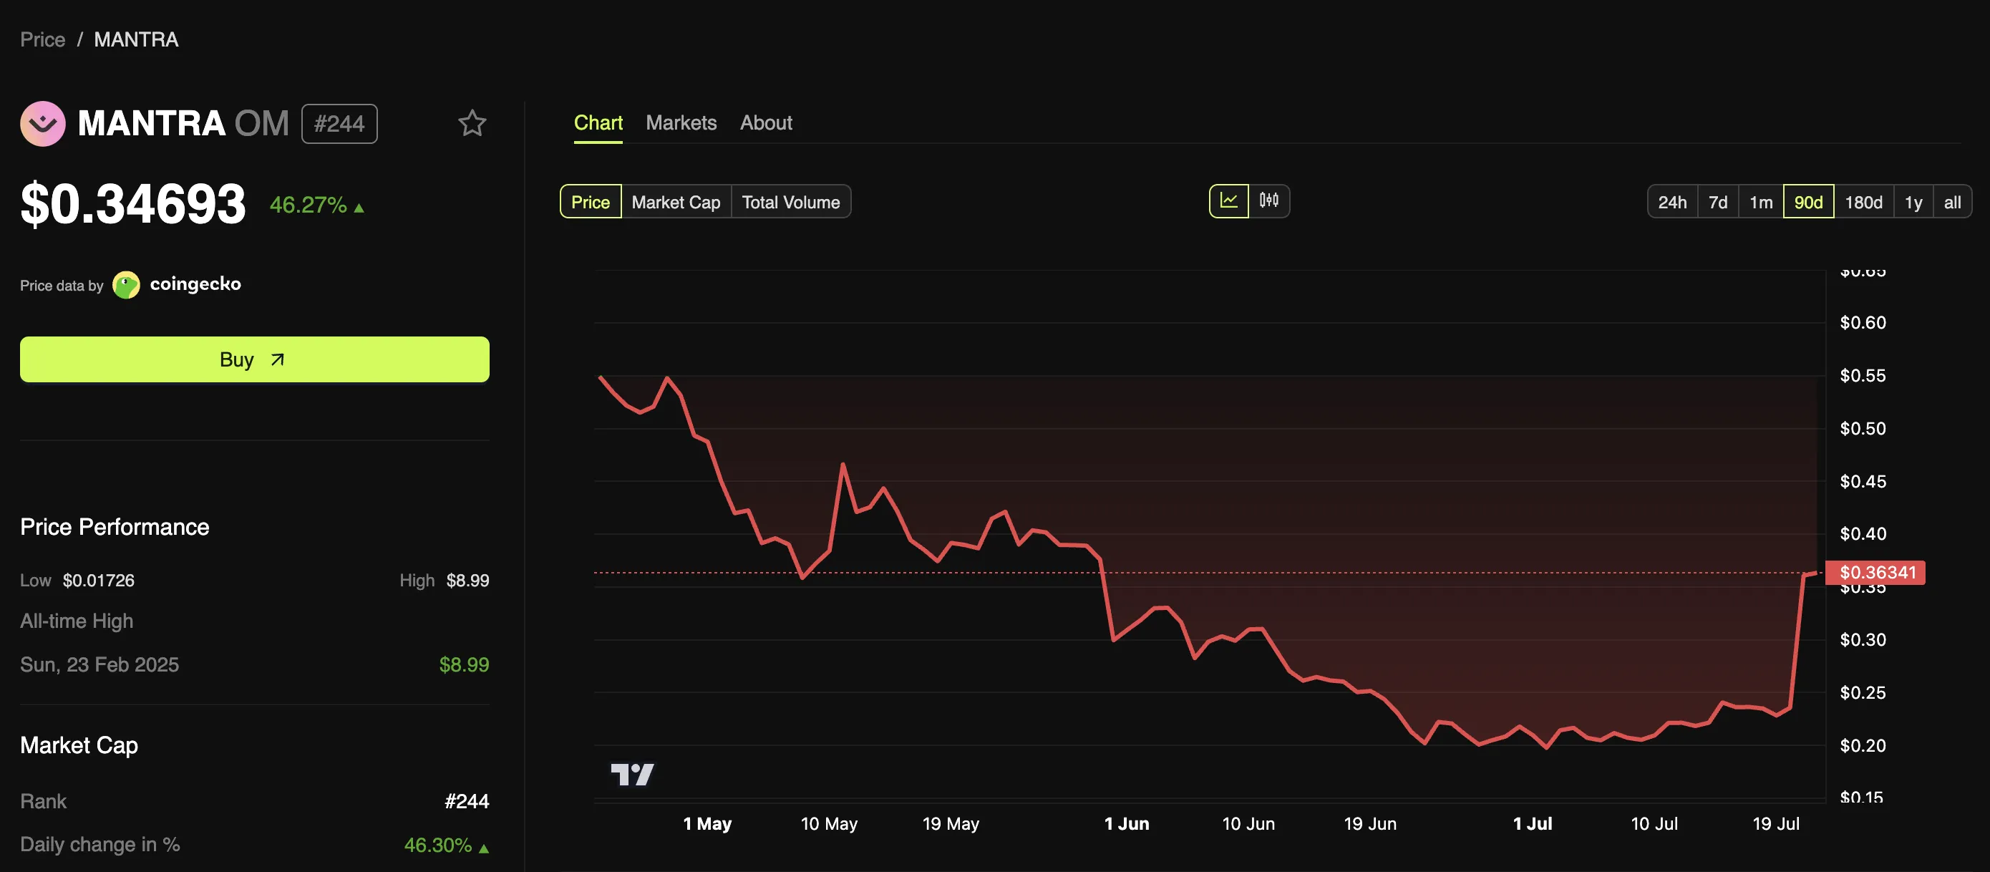The image size is (1990, 872).
Task: Click the TradingView watermark logo
Action: (634, 774)
